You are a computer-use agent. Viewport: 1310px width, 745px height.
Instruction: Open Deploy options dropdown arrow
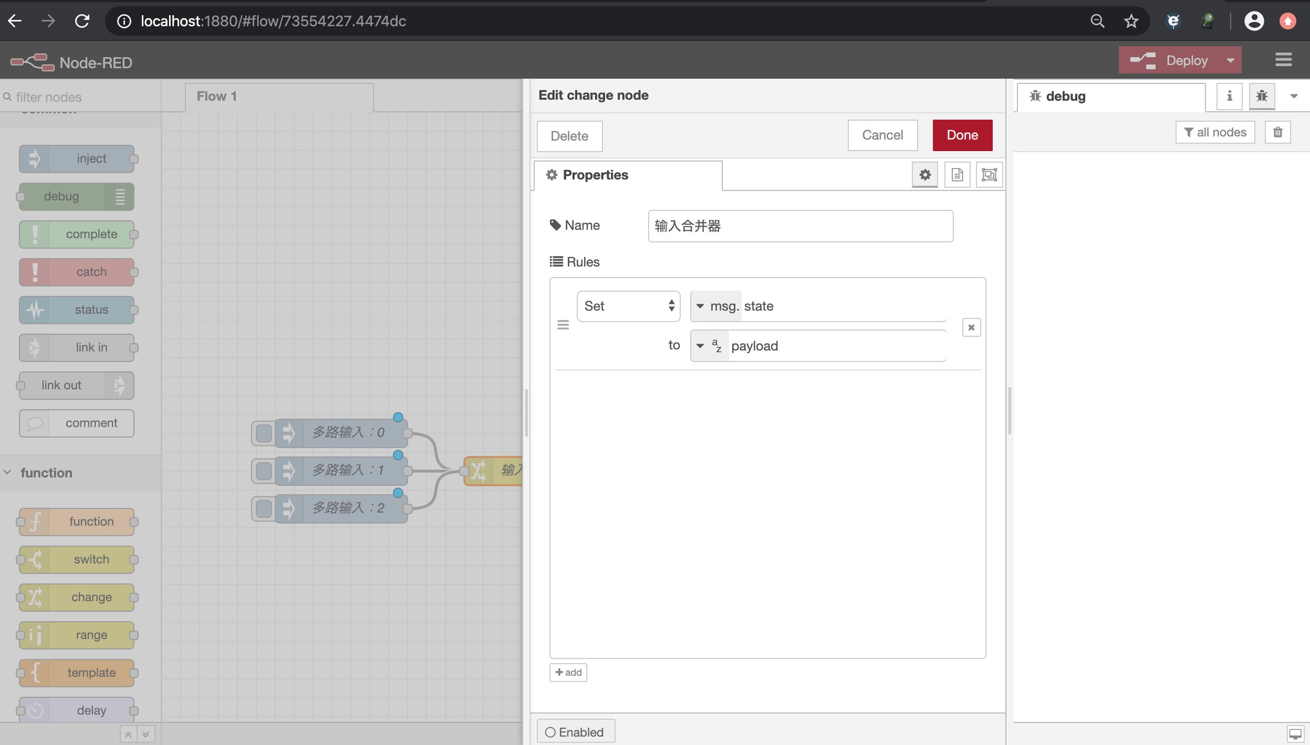[x=1230, y=60]
